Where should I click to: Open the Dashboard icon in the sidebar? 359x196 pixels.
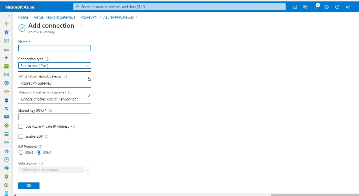6,41
